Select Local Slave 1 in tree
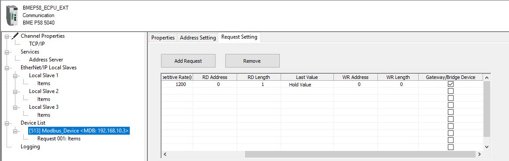509x161 pixels. pos(44,75)
